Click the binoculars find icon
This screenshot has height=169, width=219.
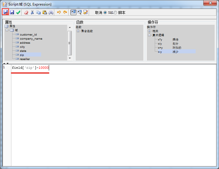click(51, 13)
